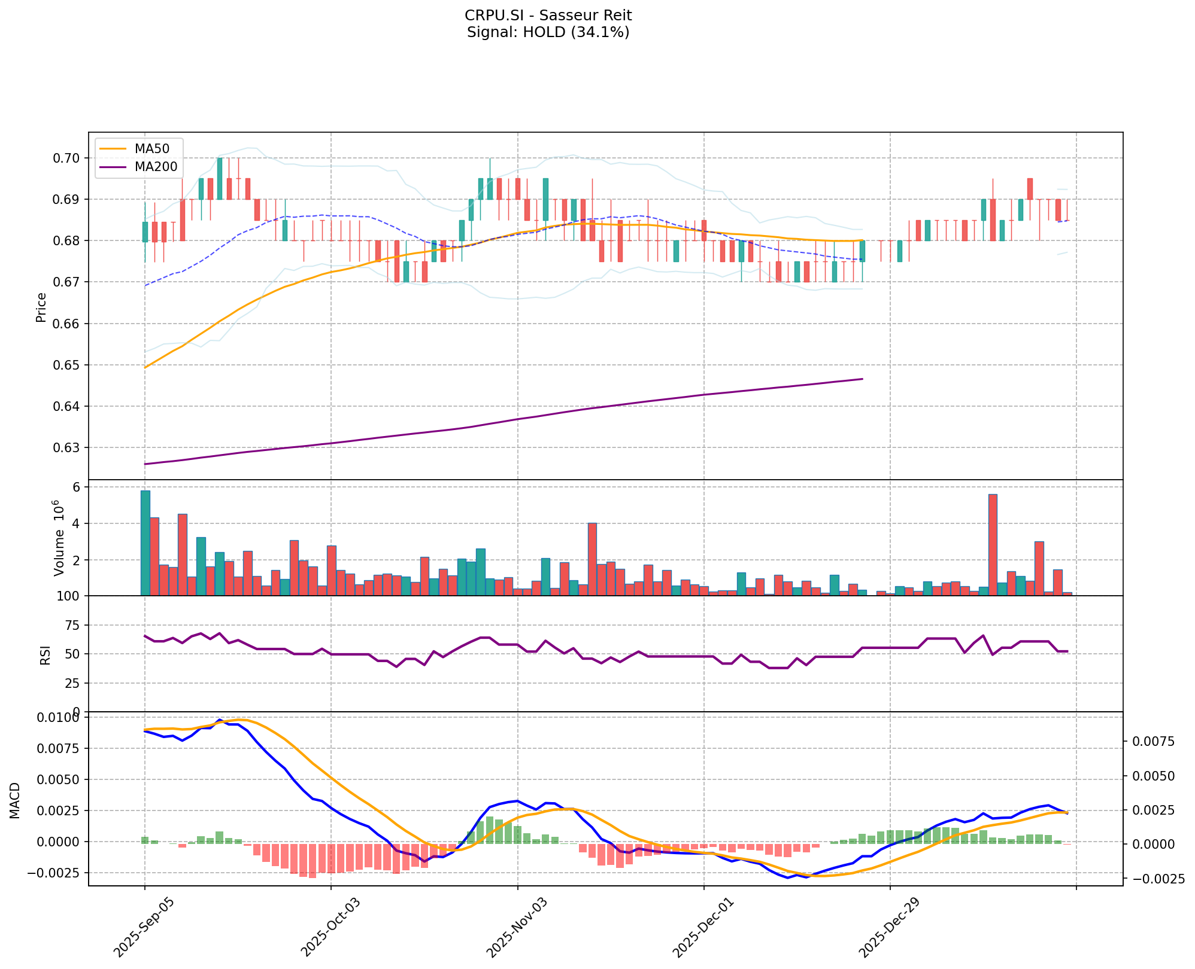Click the purple MA200 legend line swatch
The height and width of the screenshot is (969, 1195).
(x=114, y=167)
